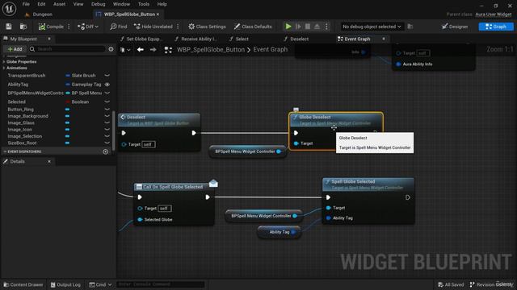Navigate back in graph history
The image size is (517, 290).
pos(141,50)
